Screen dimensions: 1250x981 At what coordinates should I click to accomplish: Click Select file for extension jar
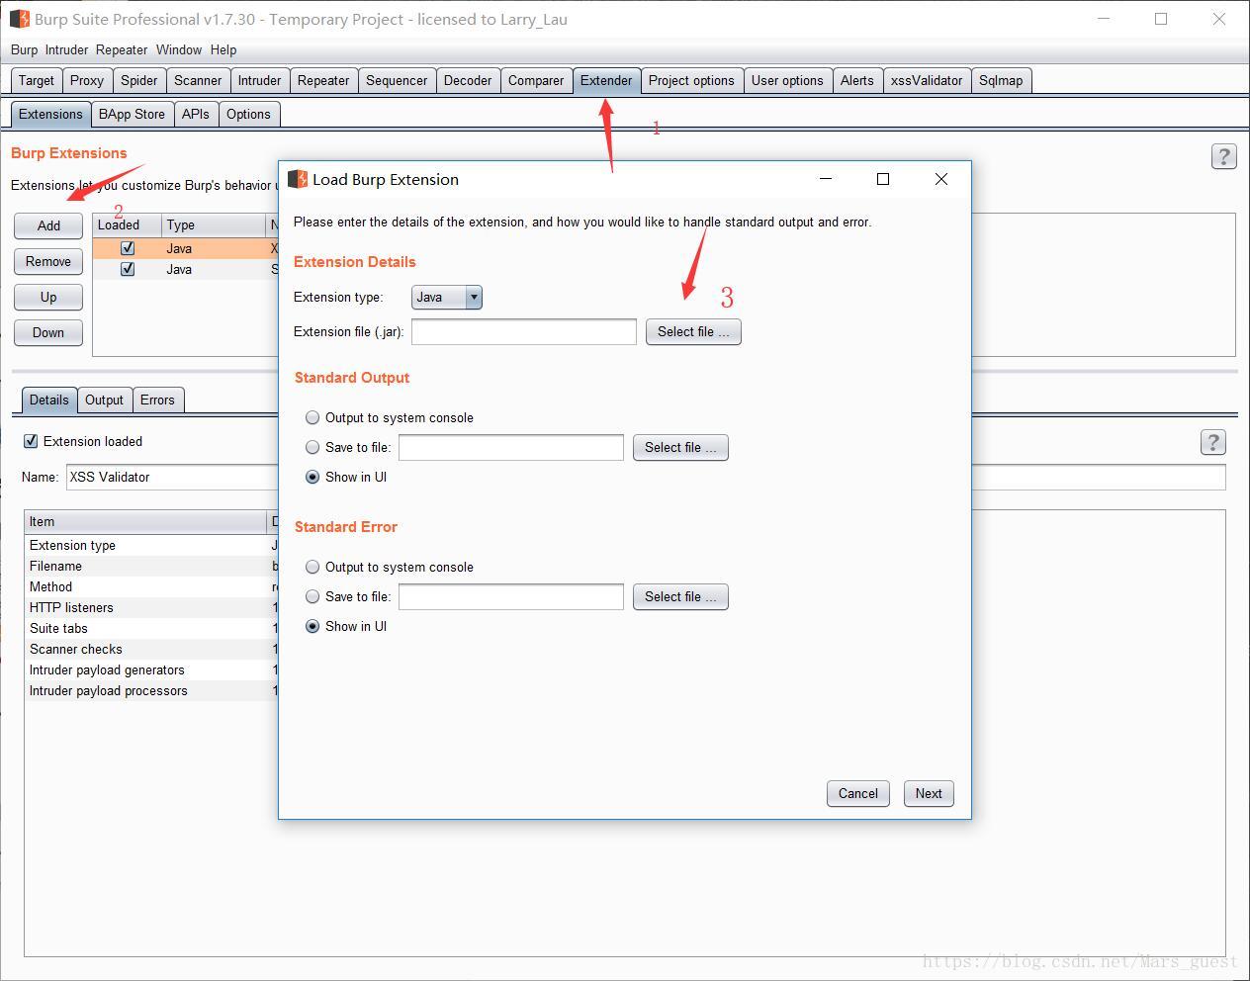click(693, 331)
